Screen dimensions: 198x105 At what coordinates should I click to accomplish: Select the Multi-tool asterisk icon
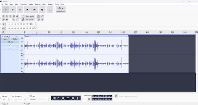42,20
